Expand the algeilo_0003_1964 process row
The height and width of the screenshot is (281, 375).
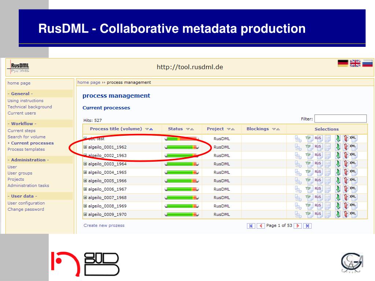coord(85,164)
